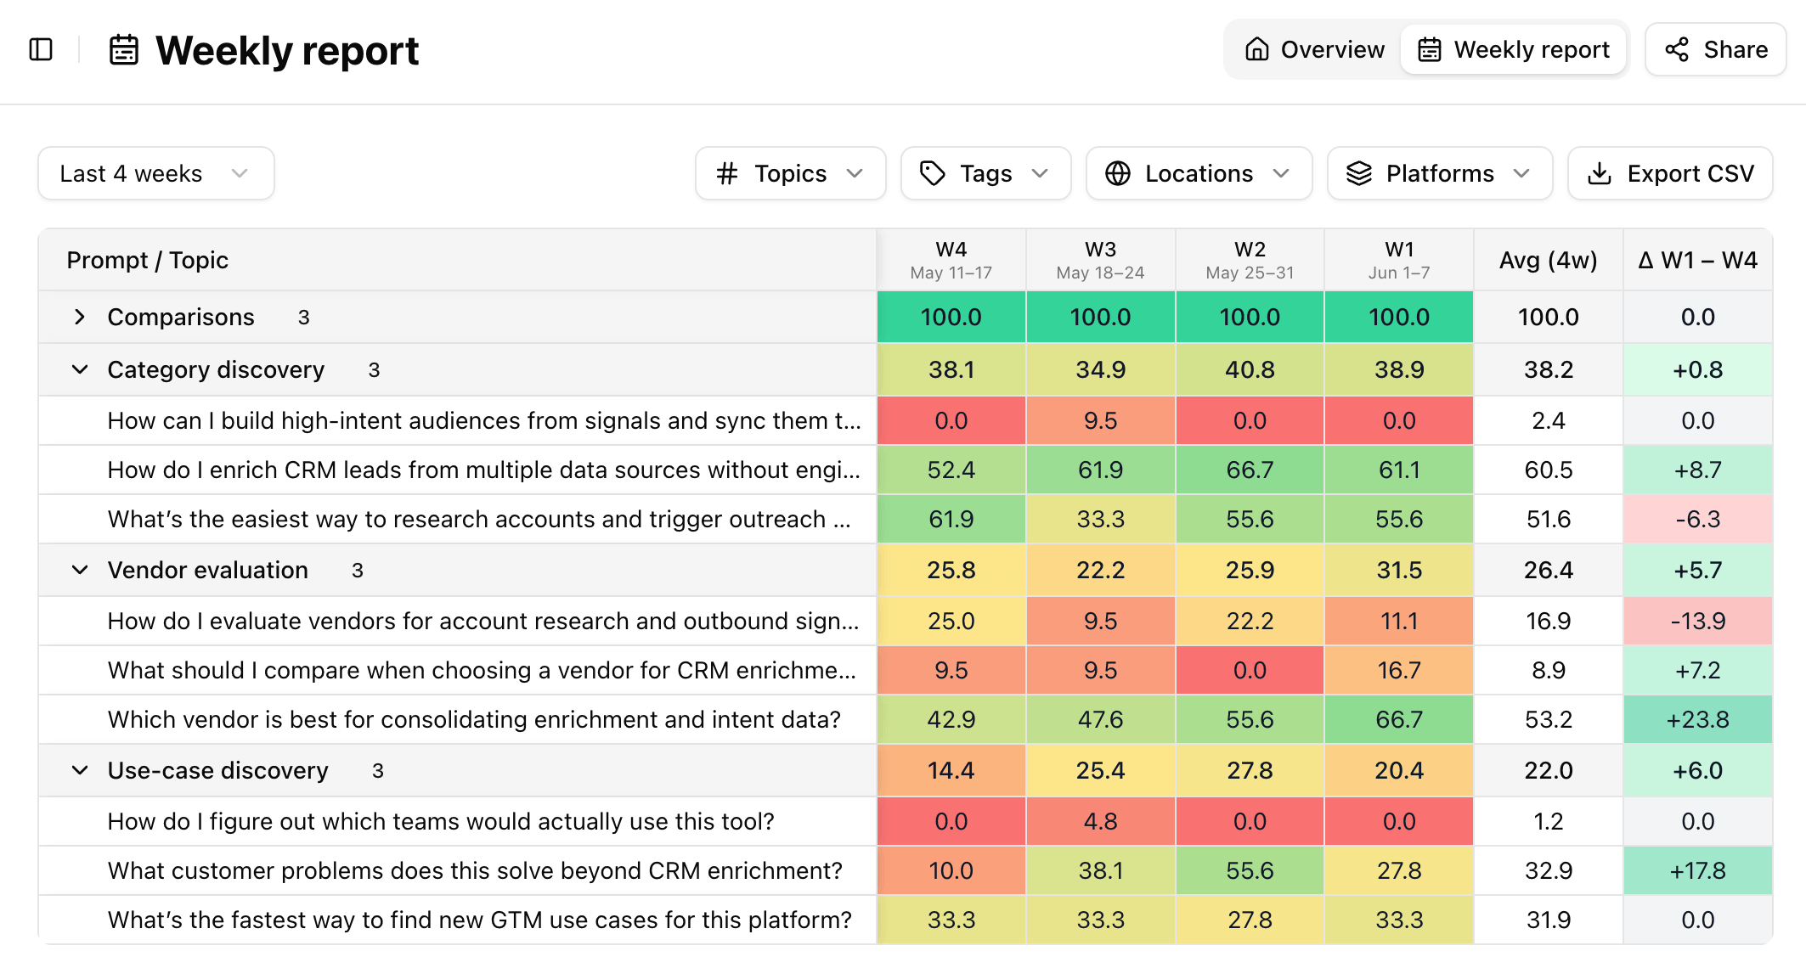Viewport: 1806px width, 968px height.
Task: Click the Avg value 60.5
Action: (1549, 470)
